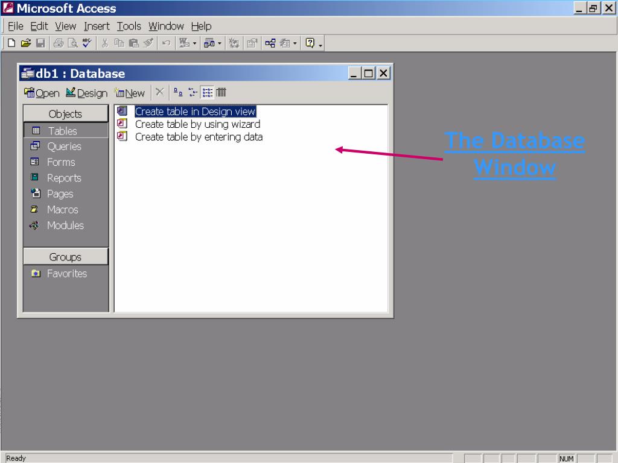
Task: Open the Help menu
Action: [x=202, y=26]
